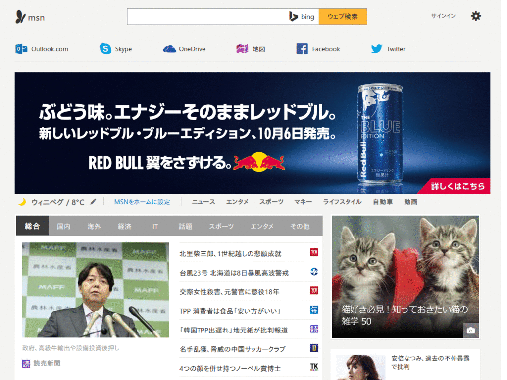Click the camera icon on kitten photo
Viewport: 507px width, 380px height.
point(471,330)
